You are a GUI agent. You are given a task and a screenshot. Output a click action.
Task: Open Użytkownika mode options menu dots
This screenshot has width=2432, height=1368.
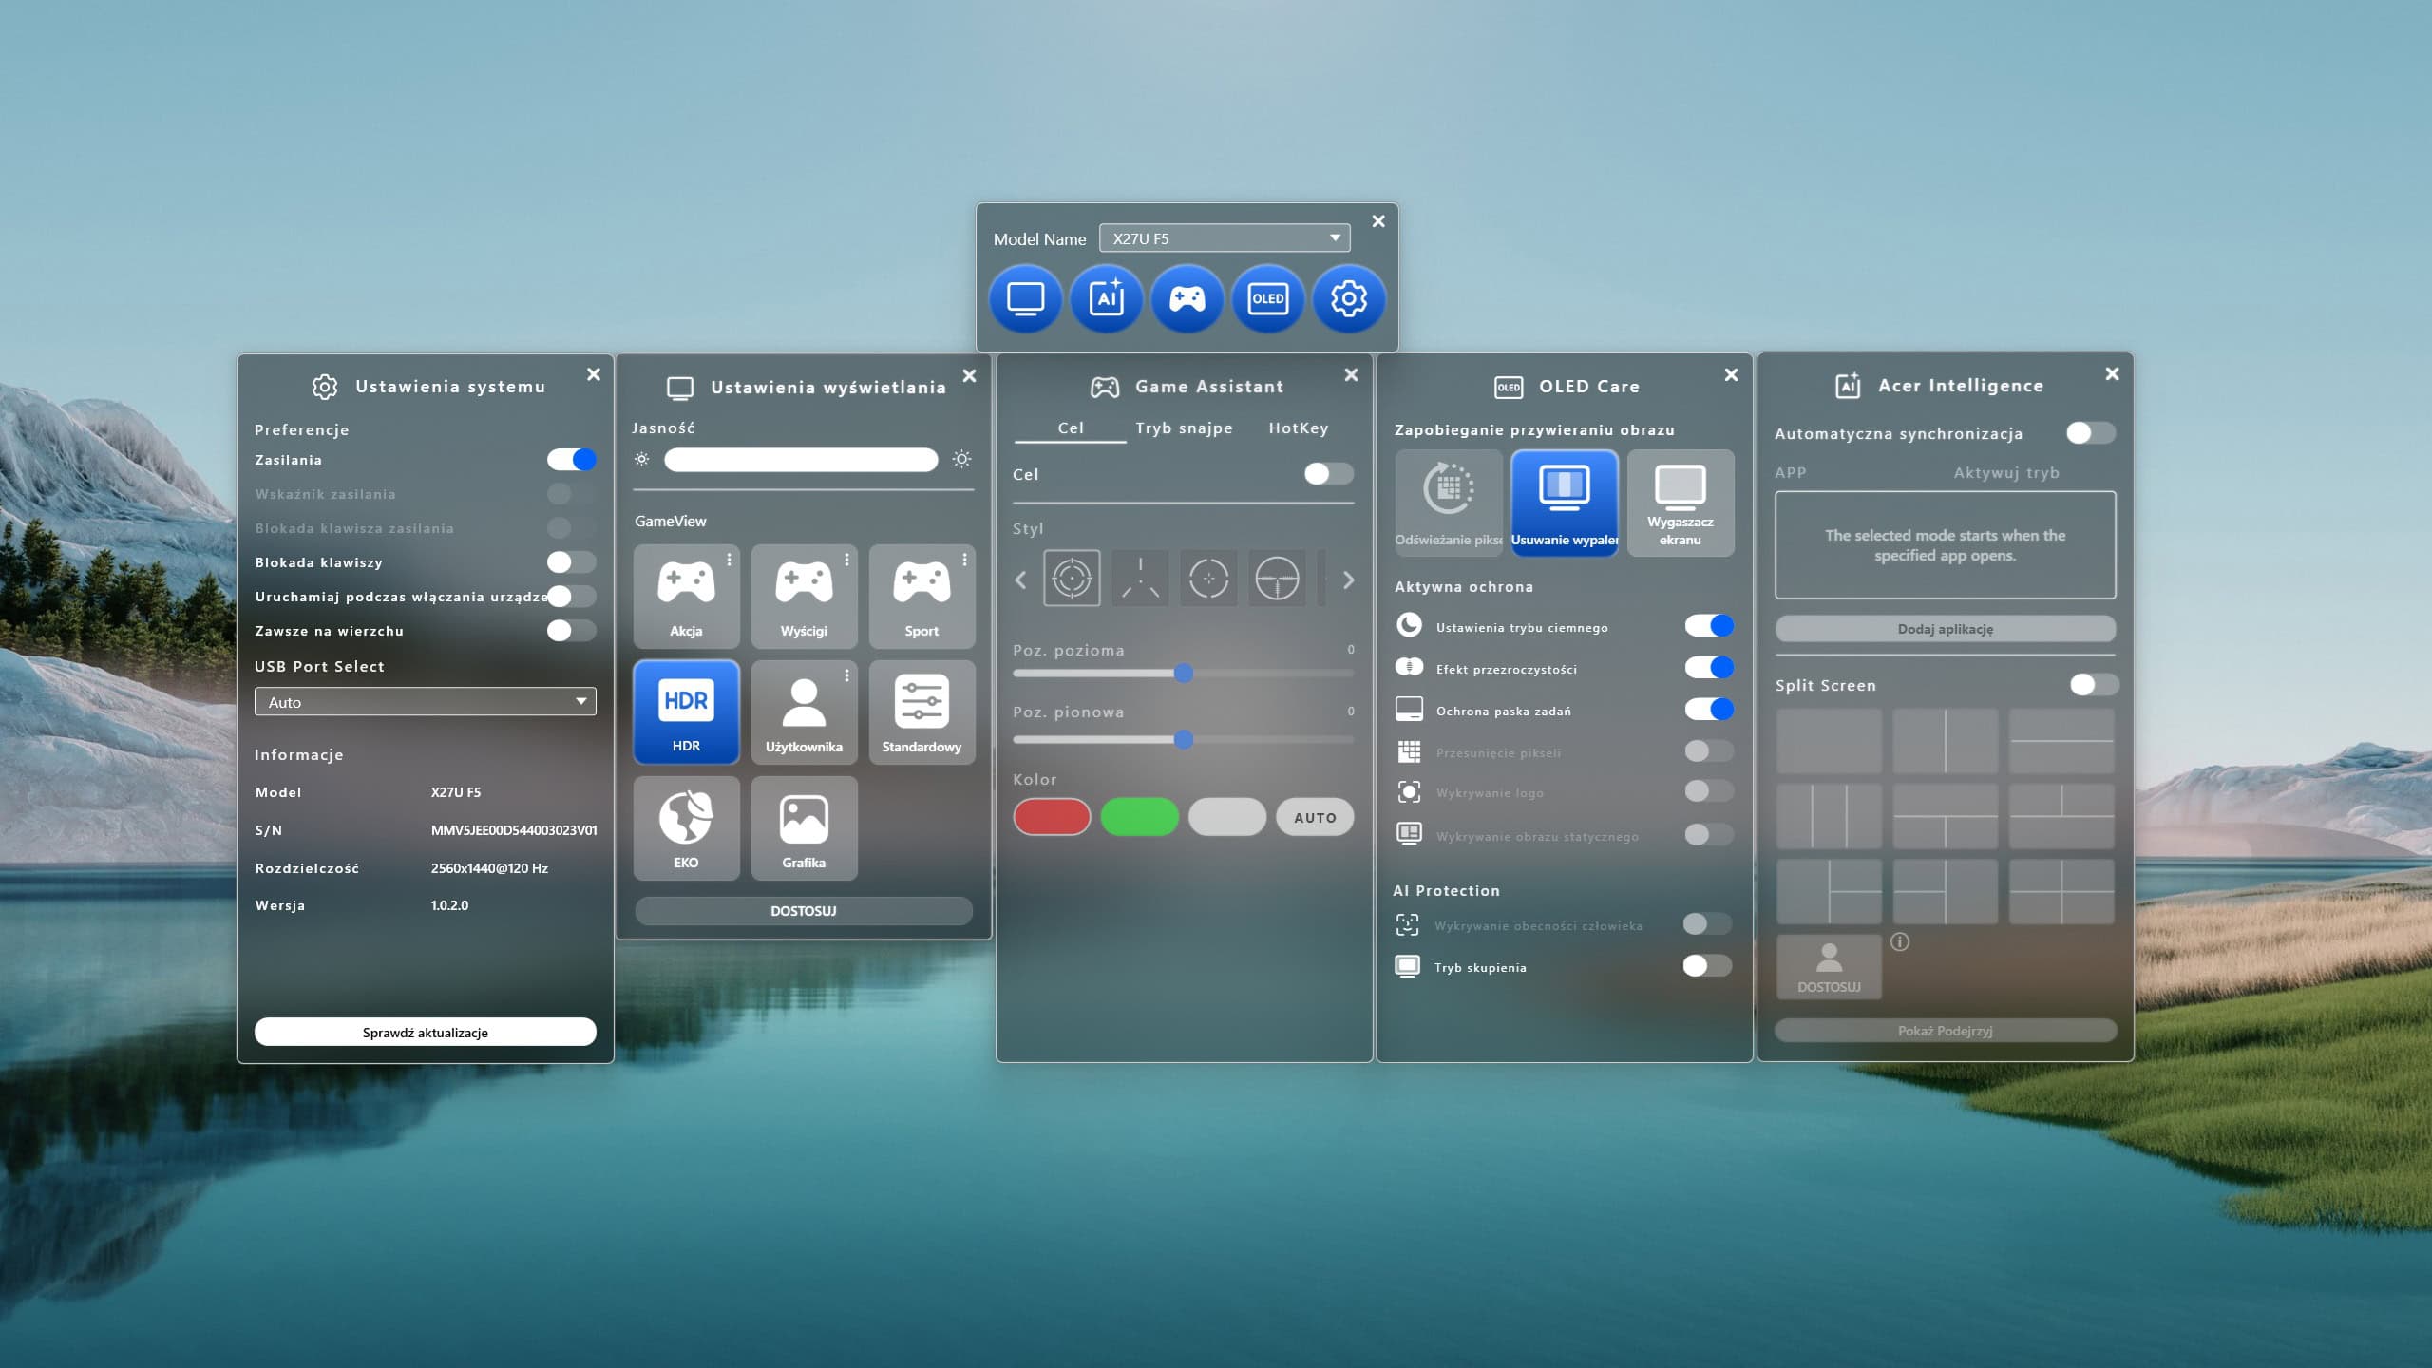coord(847,675)
